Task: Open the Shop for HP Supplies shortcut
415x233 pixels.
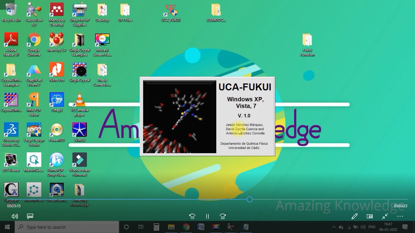Action: (79, 14)
